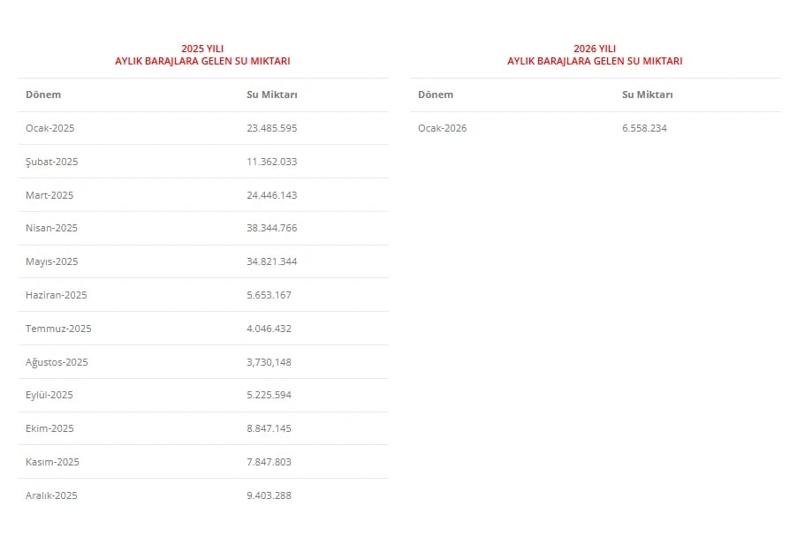Click the Eylül-2025 value 5.225.594

[269, 395]
